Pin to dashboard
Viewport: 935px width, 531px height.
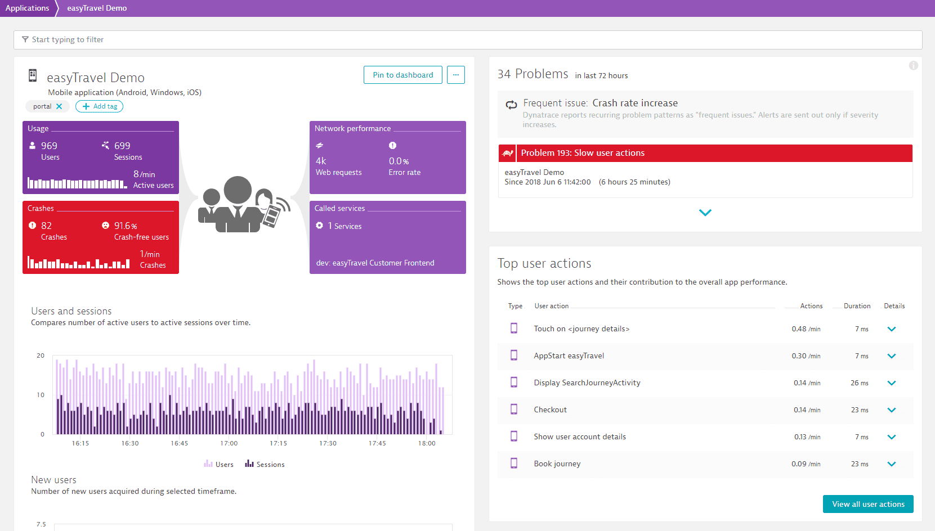(x=403, y=75)
